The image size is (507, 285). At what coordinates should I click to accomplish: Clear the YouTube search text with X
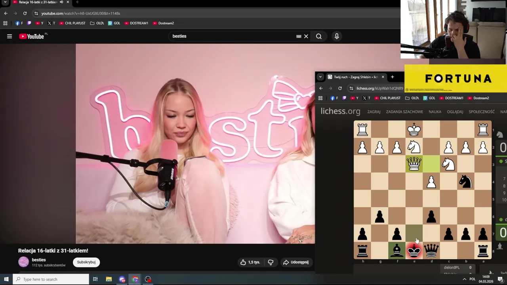click(x=306, y=36)
